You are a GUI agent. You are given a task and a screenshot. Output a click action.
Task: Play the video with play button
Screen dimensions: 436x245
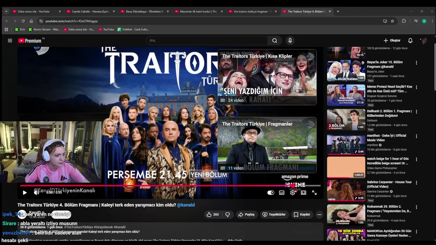pos(25,193)
